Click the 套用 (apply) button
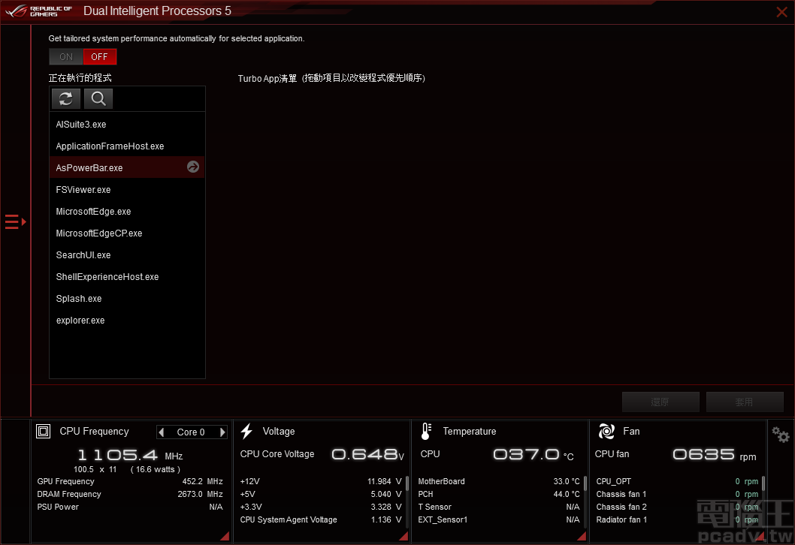The width and height of the screenshot is (795, 545). pyautogui.click(x=745, y=402)
